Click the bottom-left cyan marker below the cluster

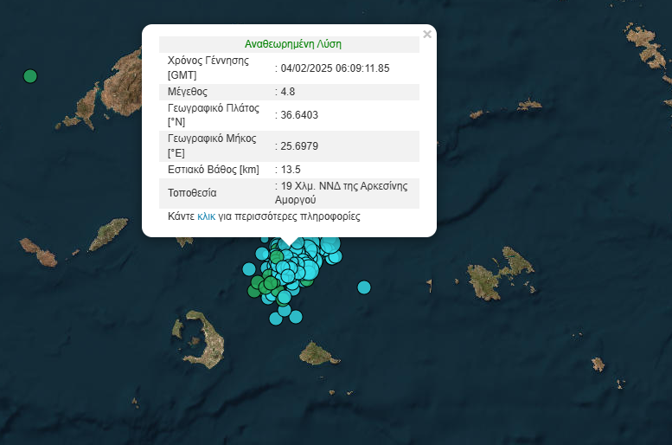point(276,318)
